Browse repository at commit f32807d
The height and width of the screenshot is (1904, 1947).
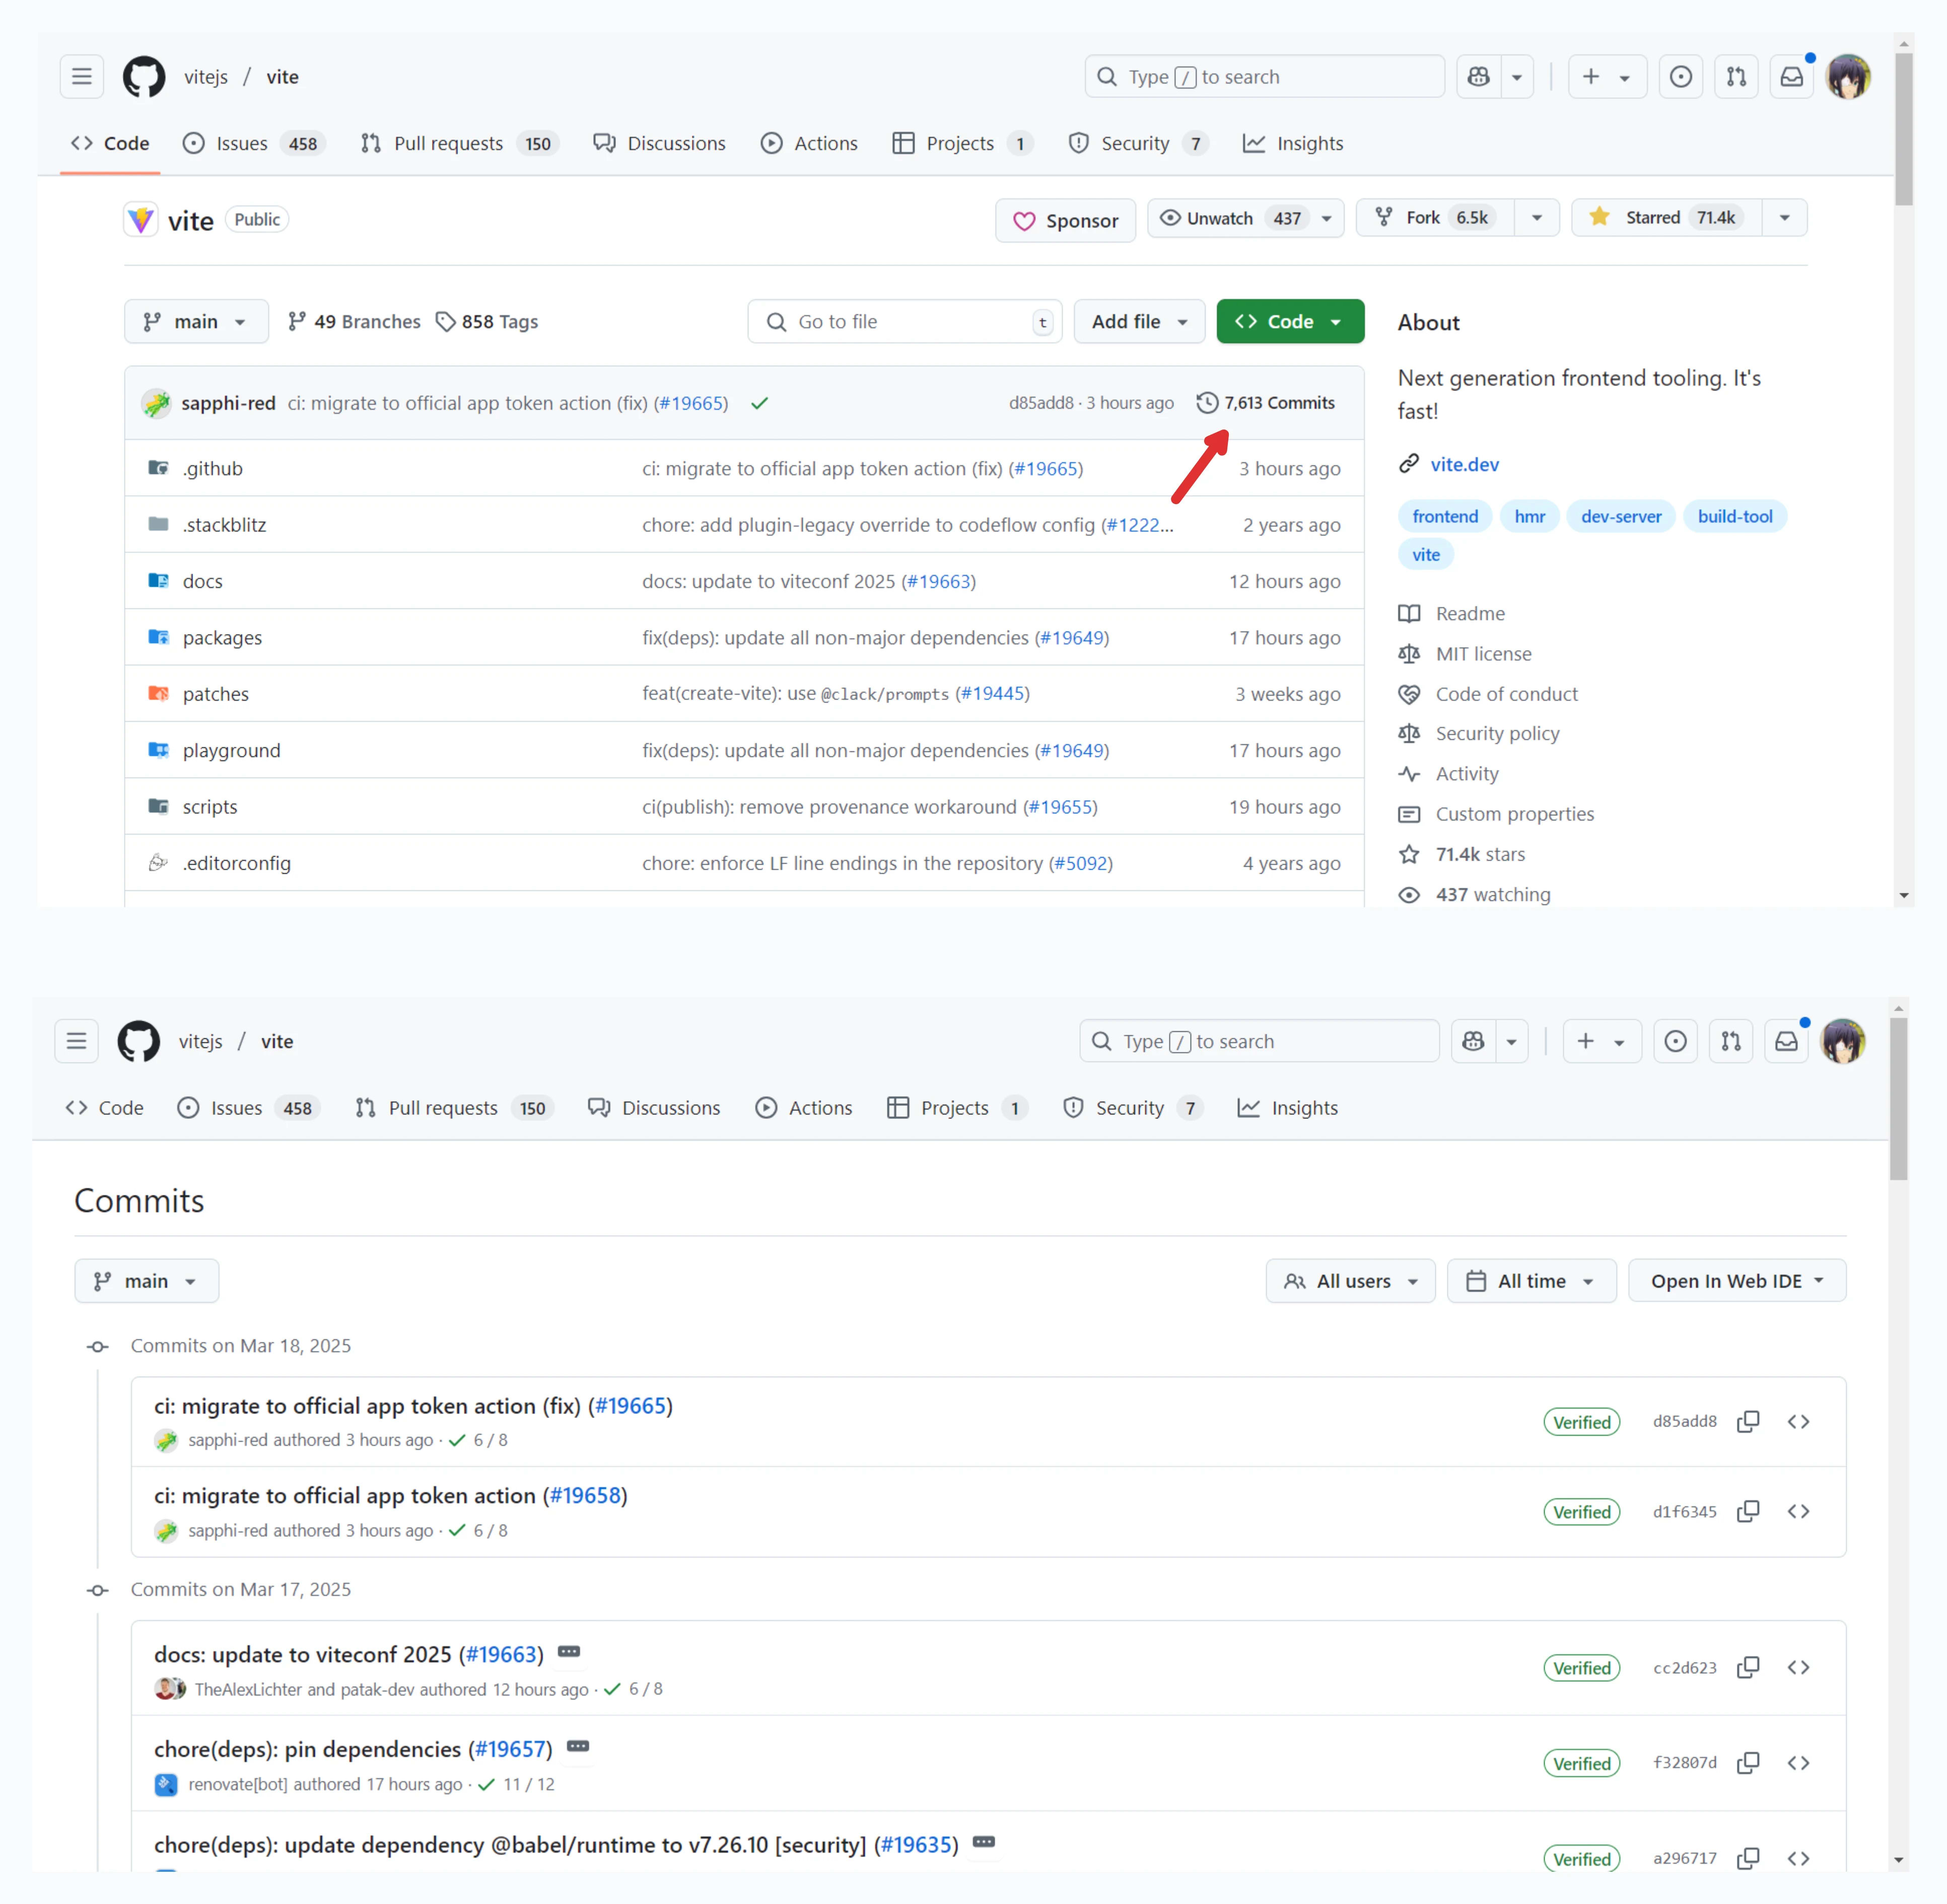coord(1798,1763)
